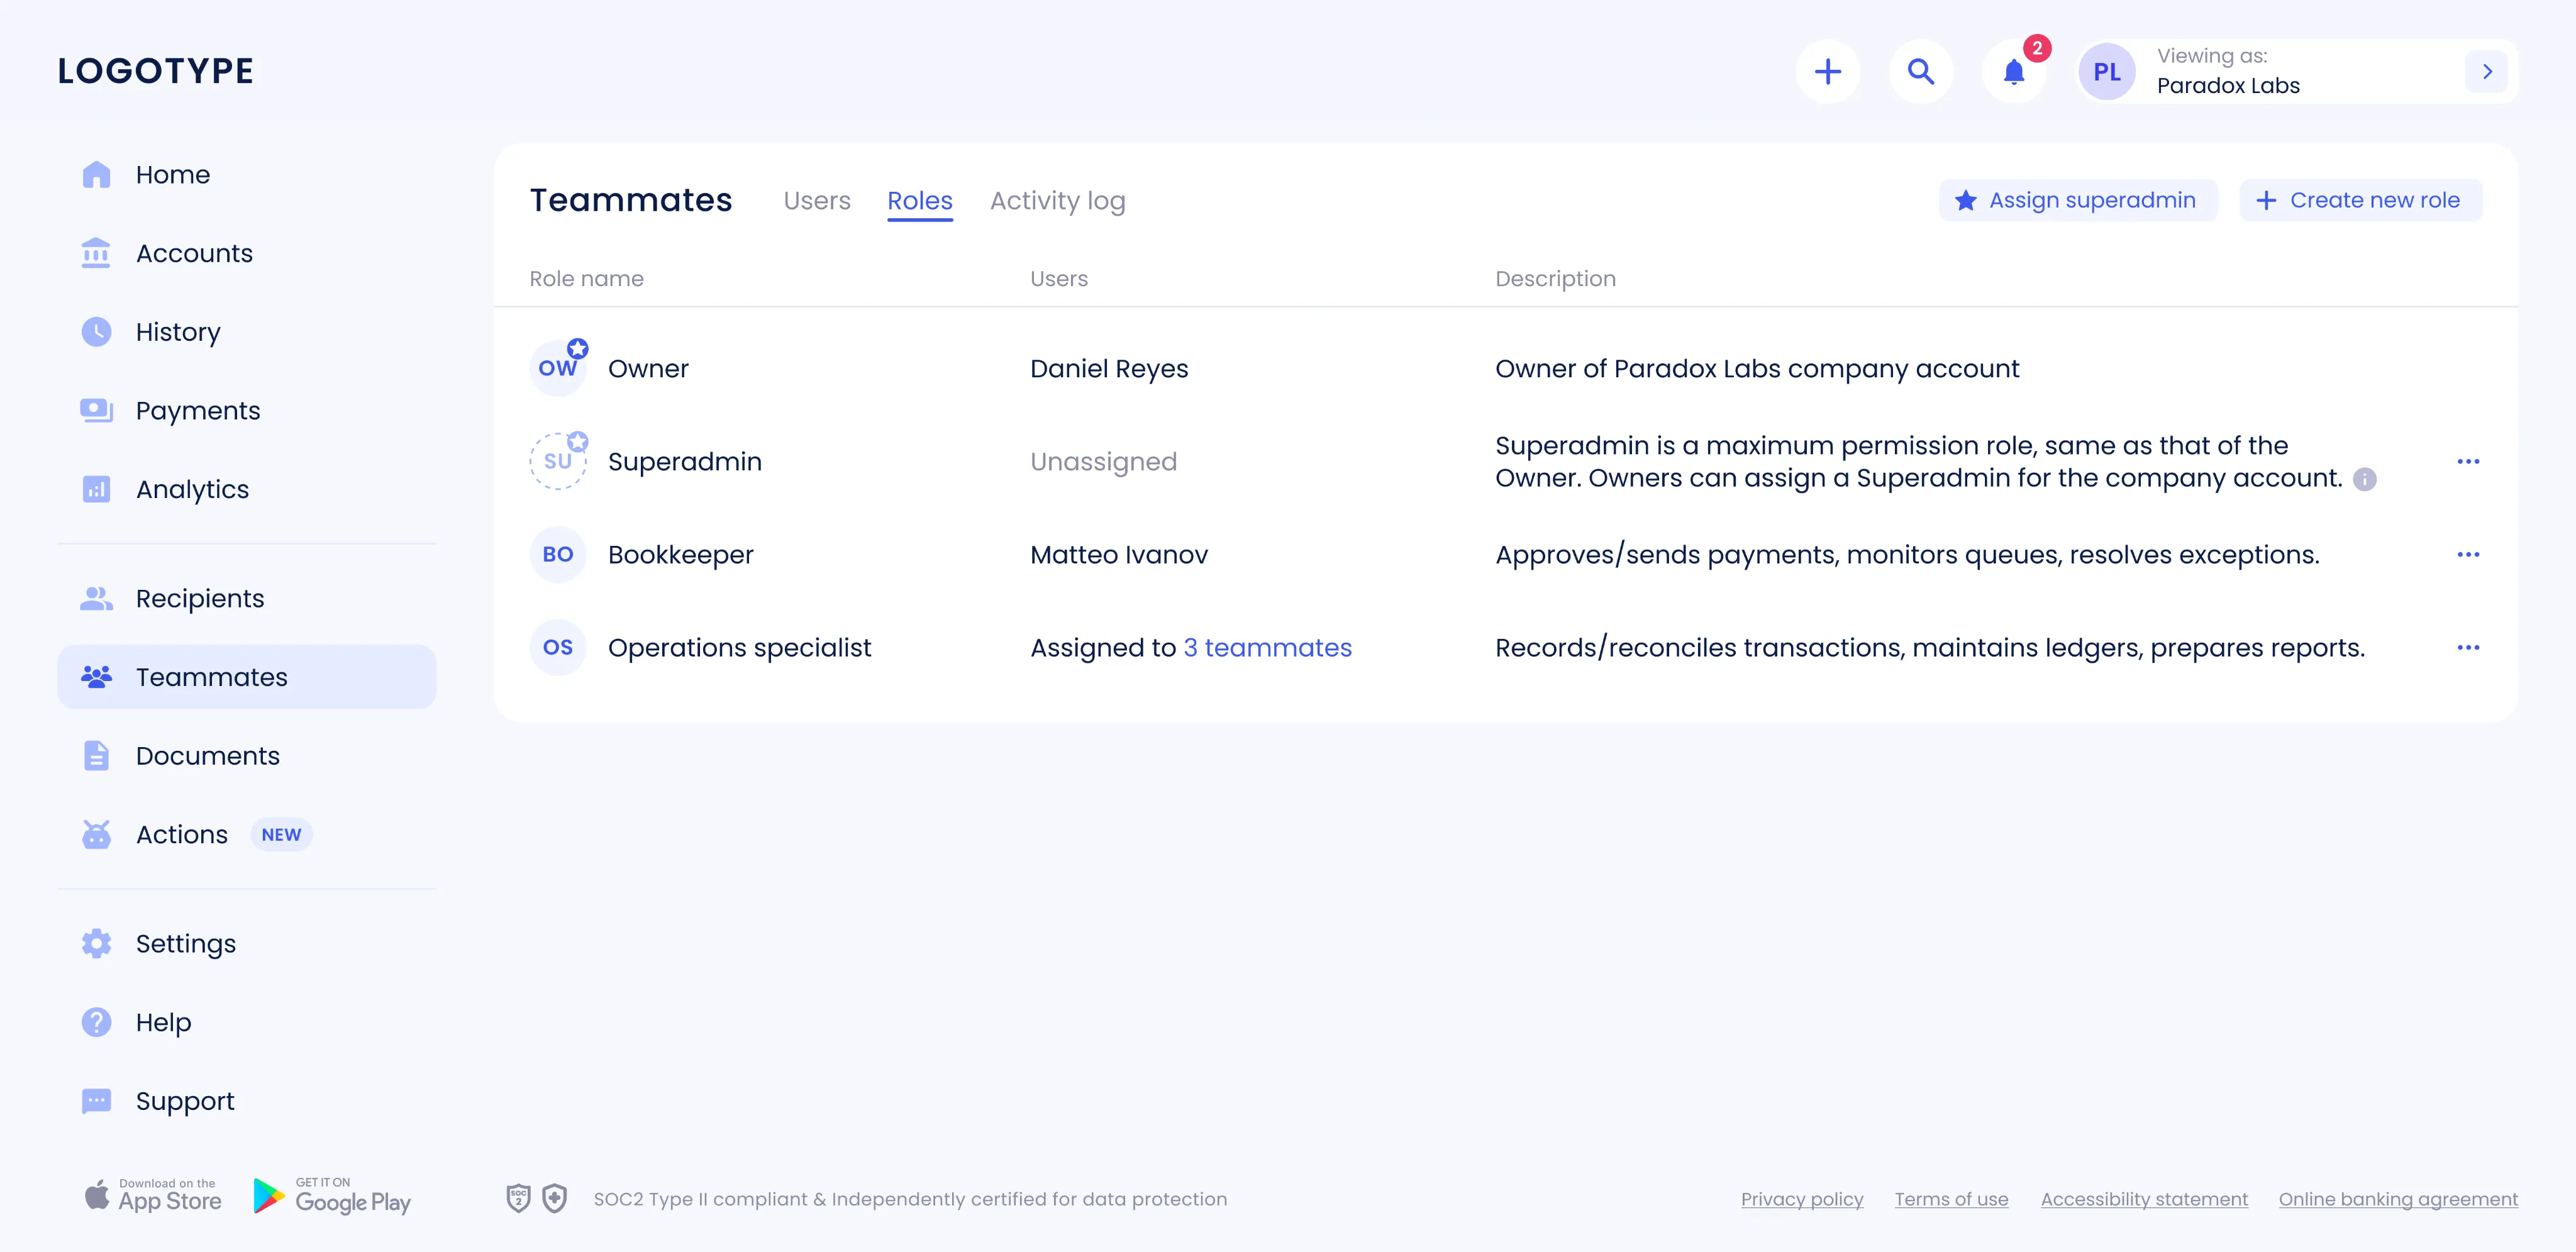Click the Documents file icon
This screenshot has height=1252, width=2576.
coord(96,756)
